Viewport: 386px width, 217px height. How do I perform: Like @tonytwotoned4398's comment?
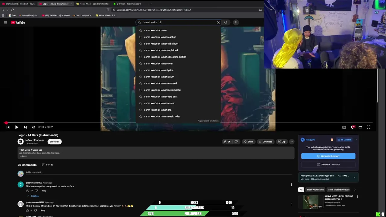[27, 210]
